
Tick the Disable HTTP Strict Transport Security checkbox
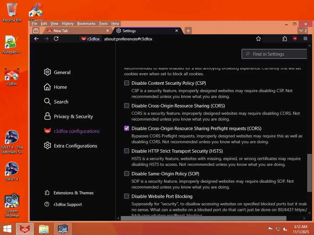[x=127, y=151]
